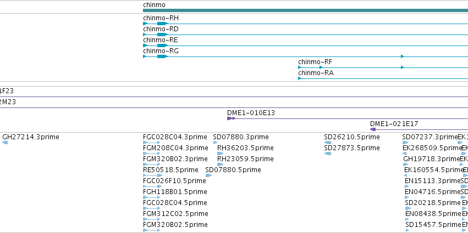
Task: Click the chinmo-RA transcript start arrow
Action: pyautogui.click(x=299, y=78)
